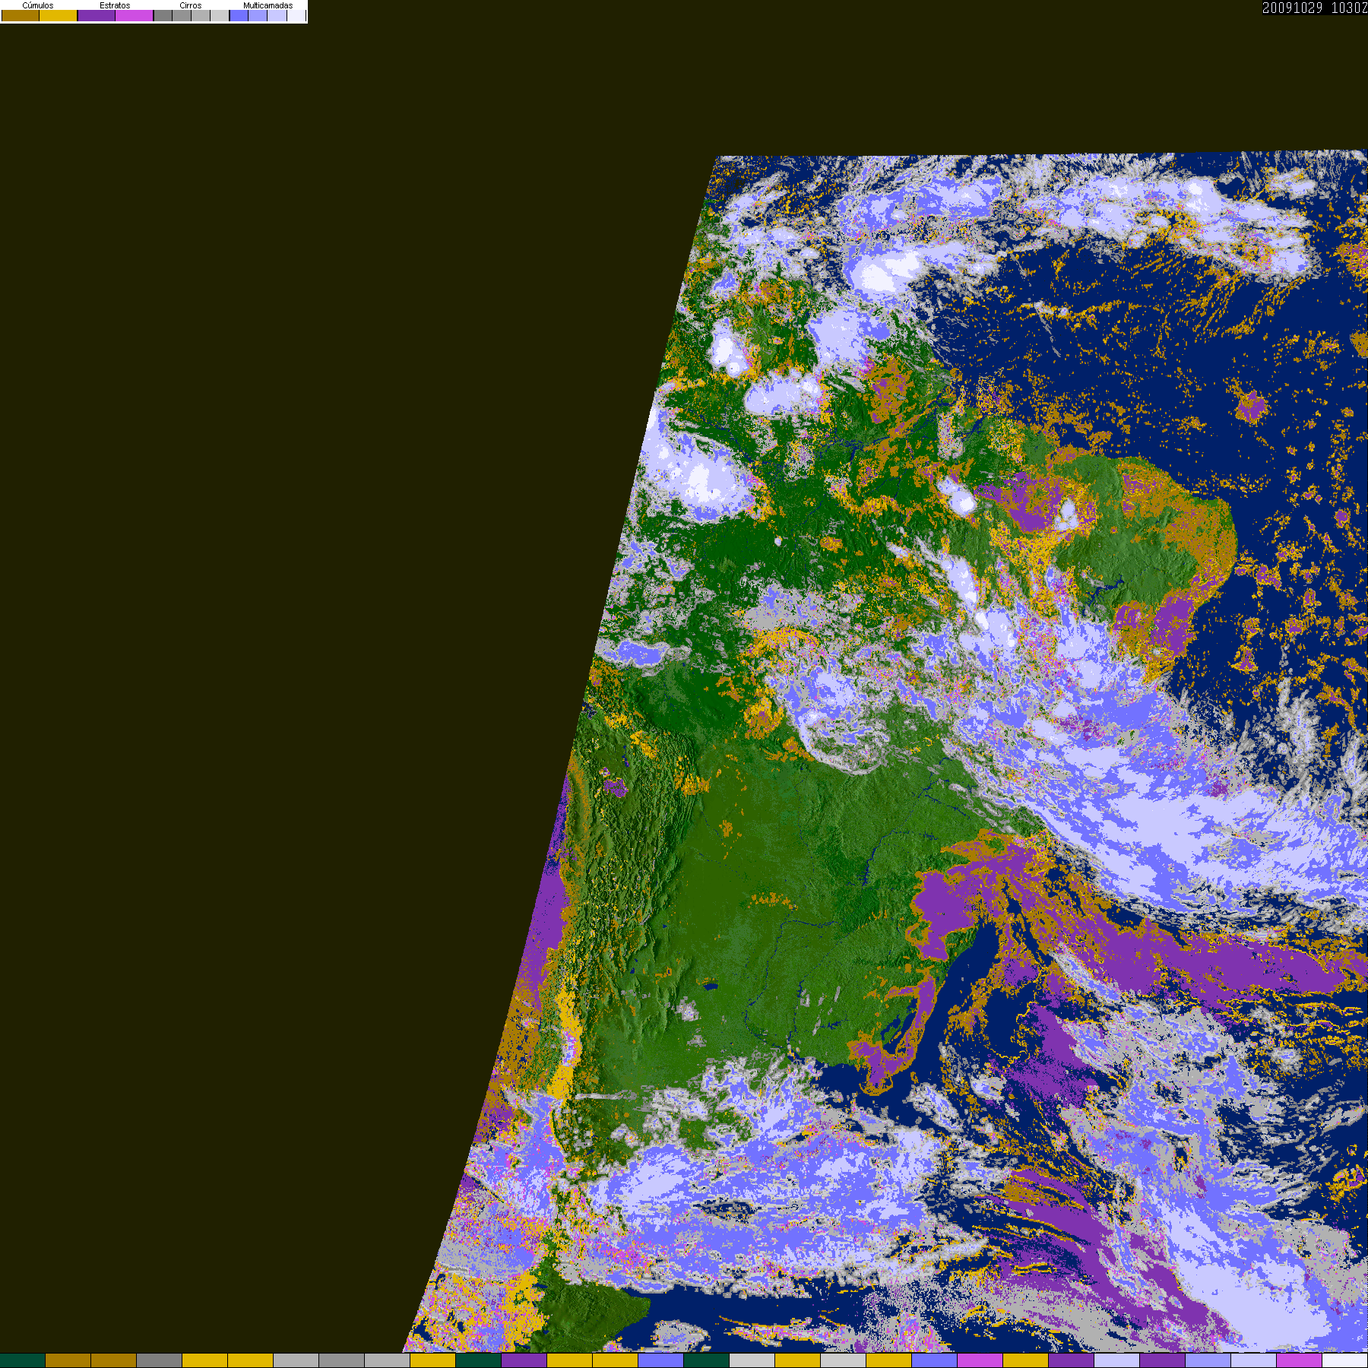This screenshot has width=1368, height=1368.
Task: Click the Cirros legend label
Action: coord(191,5)
